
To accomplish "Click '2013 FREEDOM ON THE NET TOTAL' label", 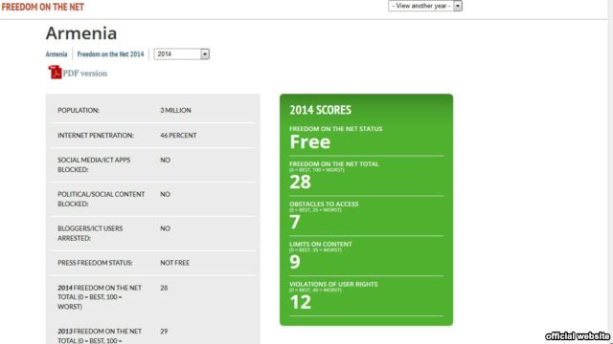I will (100, 335).
